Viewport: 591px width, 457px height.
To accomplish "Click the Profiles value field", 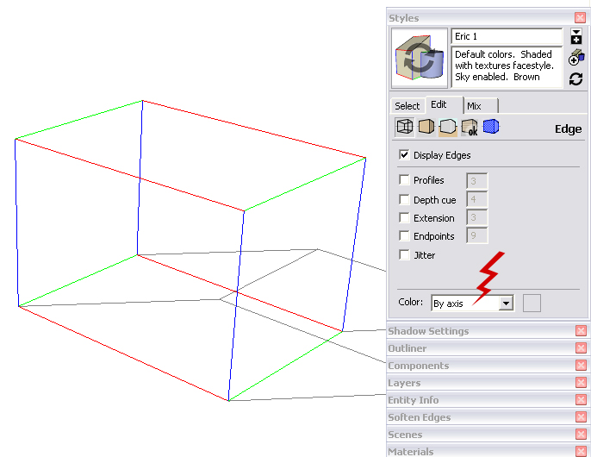I will tap(476, 181).
